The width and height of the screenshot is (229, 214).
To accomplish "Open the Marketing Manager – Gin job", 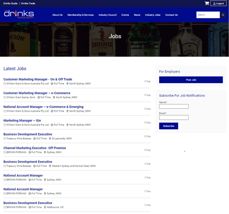I will pos(22,120).
